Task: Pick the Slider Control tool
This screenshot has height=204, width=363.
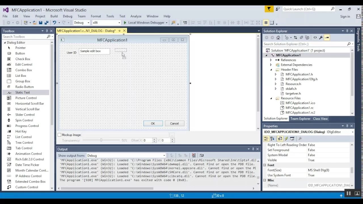Action: (25, 115)
